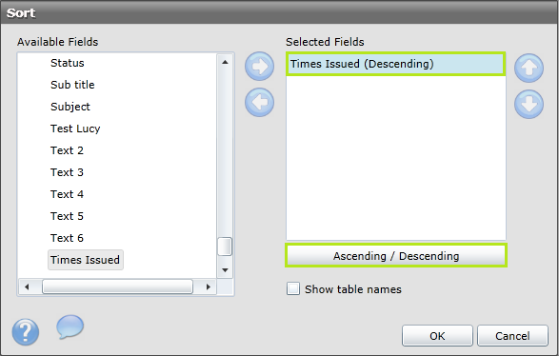
Task: Click horizontal scrollbar right arrow
Action: [209, 287]
